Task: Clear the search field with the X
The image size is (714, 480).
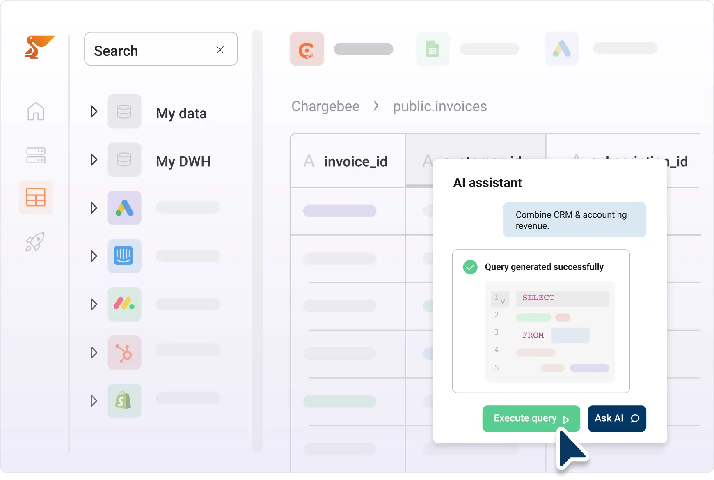Action: [220, 49]
